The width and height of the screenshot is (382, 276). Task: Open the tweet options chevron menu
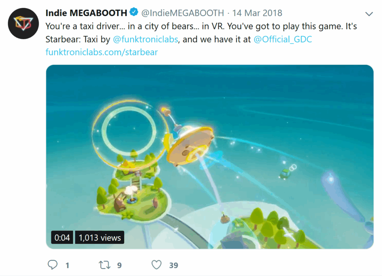point(369,14)
